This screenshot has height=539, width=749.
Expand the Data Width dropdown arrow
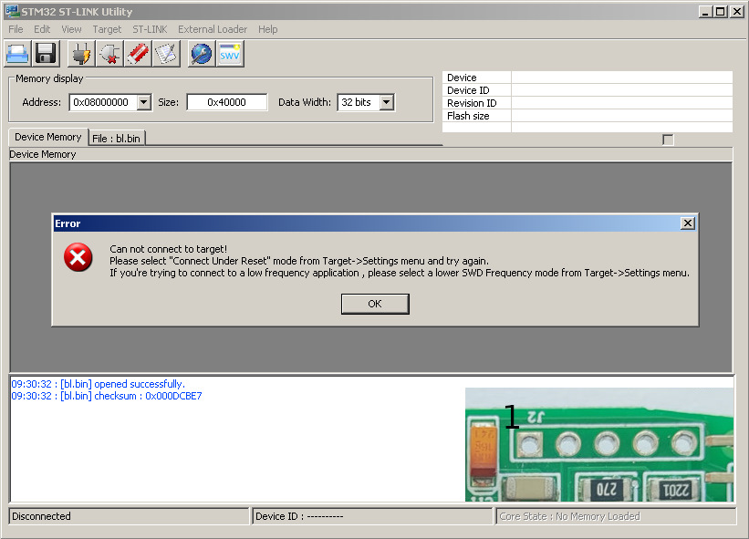click(387, 102)
